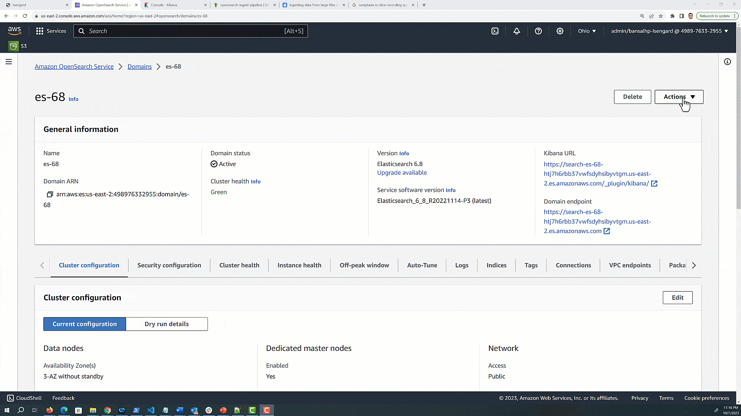Expand the Actions dropdown
741x416 pixels.
pos(678,97)
